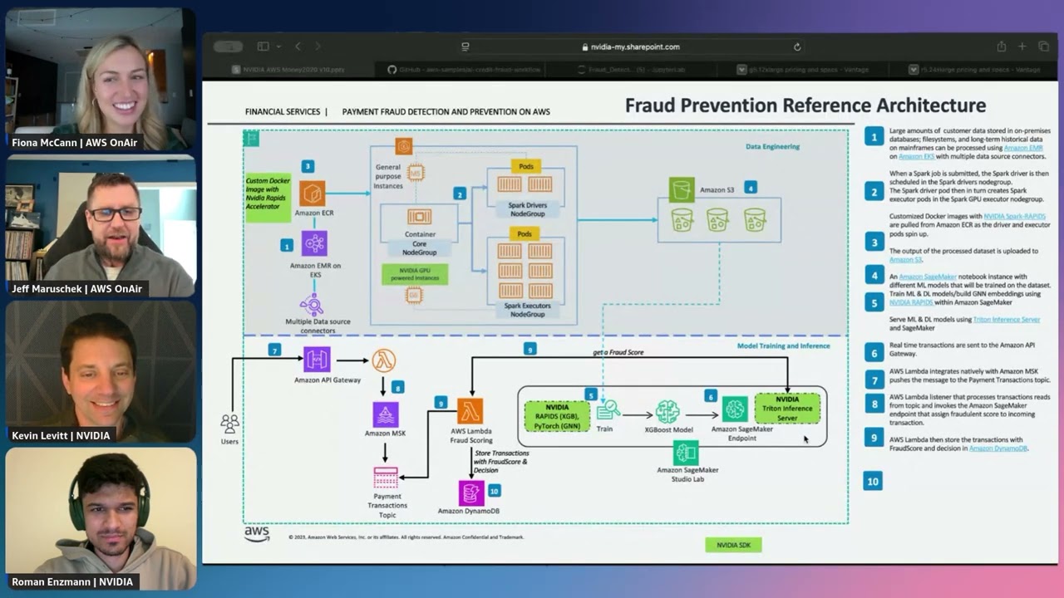The image size is (1064, 598).
Task: Open the browser Share menu
Action: pos(1002,47)
